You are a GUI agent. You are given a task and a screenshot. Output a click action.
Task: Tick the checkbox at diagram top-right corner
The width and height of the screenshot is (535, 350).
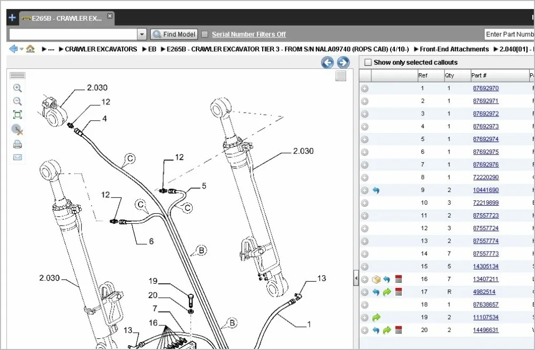341,76
